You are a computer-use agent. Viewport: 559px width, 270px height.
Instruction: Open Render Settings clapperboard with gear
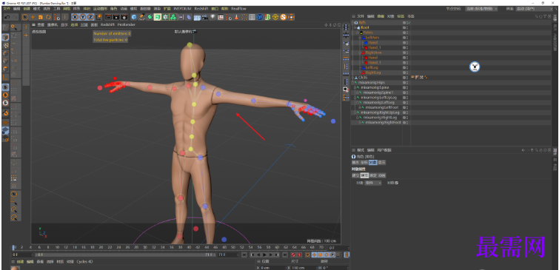(124, 17)
